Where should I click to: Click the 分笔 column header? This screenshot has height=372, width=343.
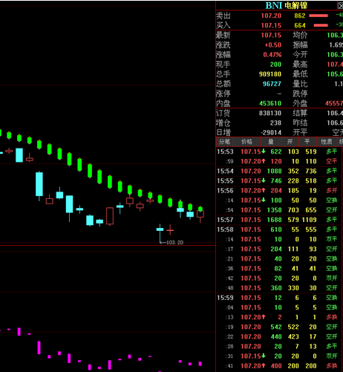pos(225,142)
